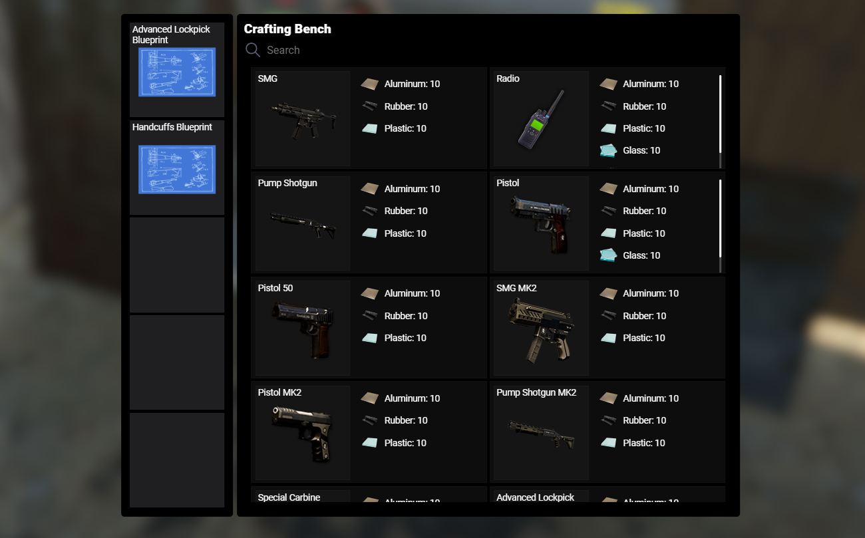Viewport: 865px width, 538px height.
Task: Select the Pump Shotgun MK2 image
Action: [x=542, y=434]
